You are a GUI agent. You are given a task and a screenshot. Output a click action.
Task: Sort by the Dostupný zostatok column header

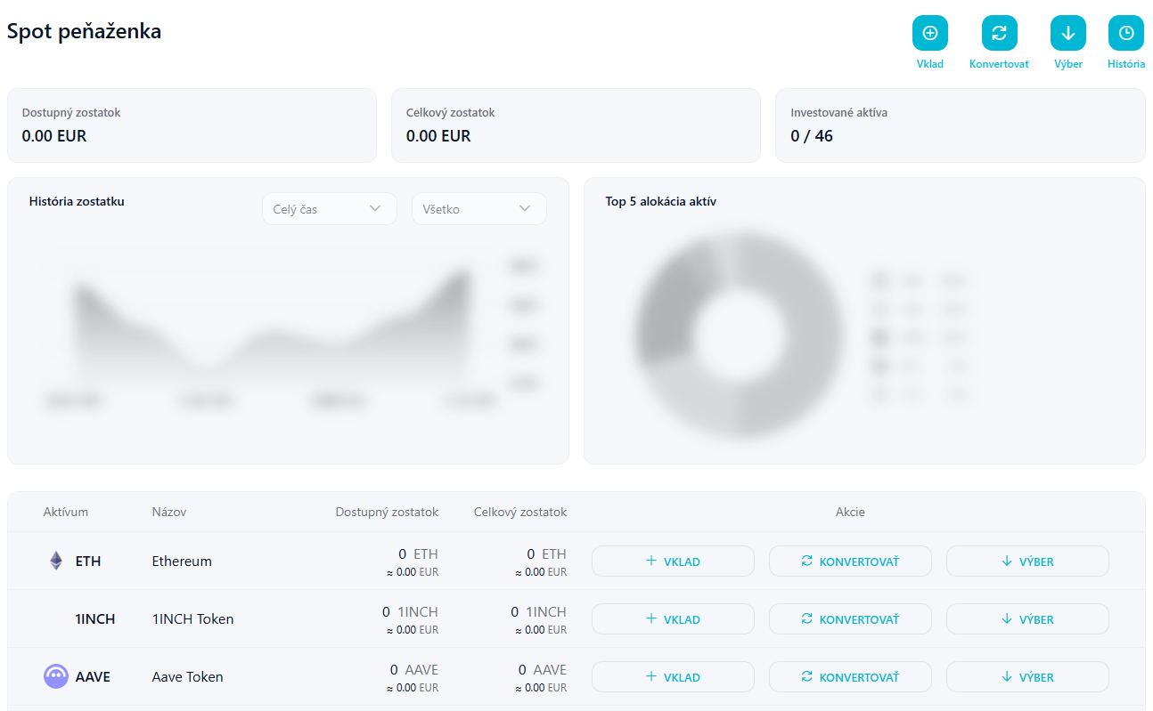(387, 512)
